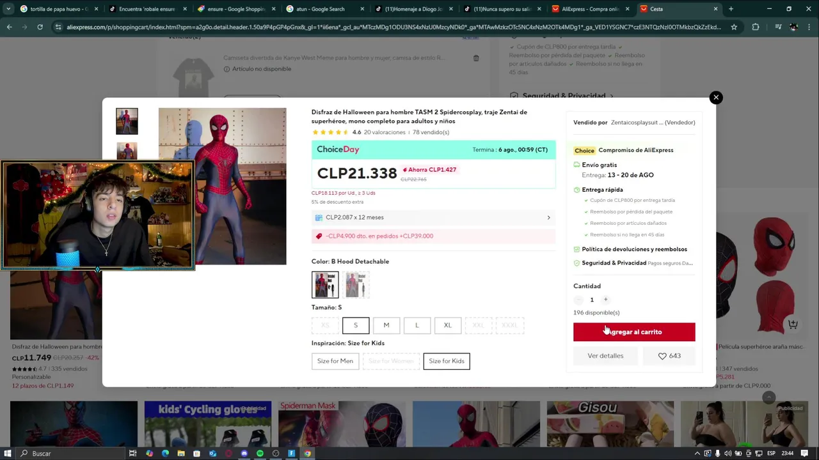Select size M option
819x460 pixels.
386,325
